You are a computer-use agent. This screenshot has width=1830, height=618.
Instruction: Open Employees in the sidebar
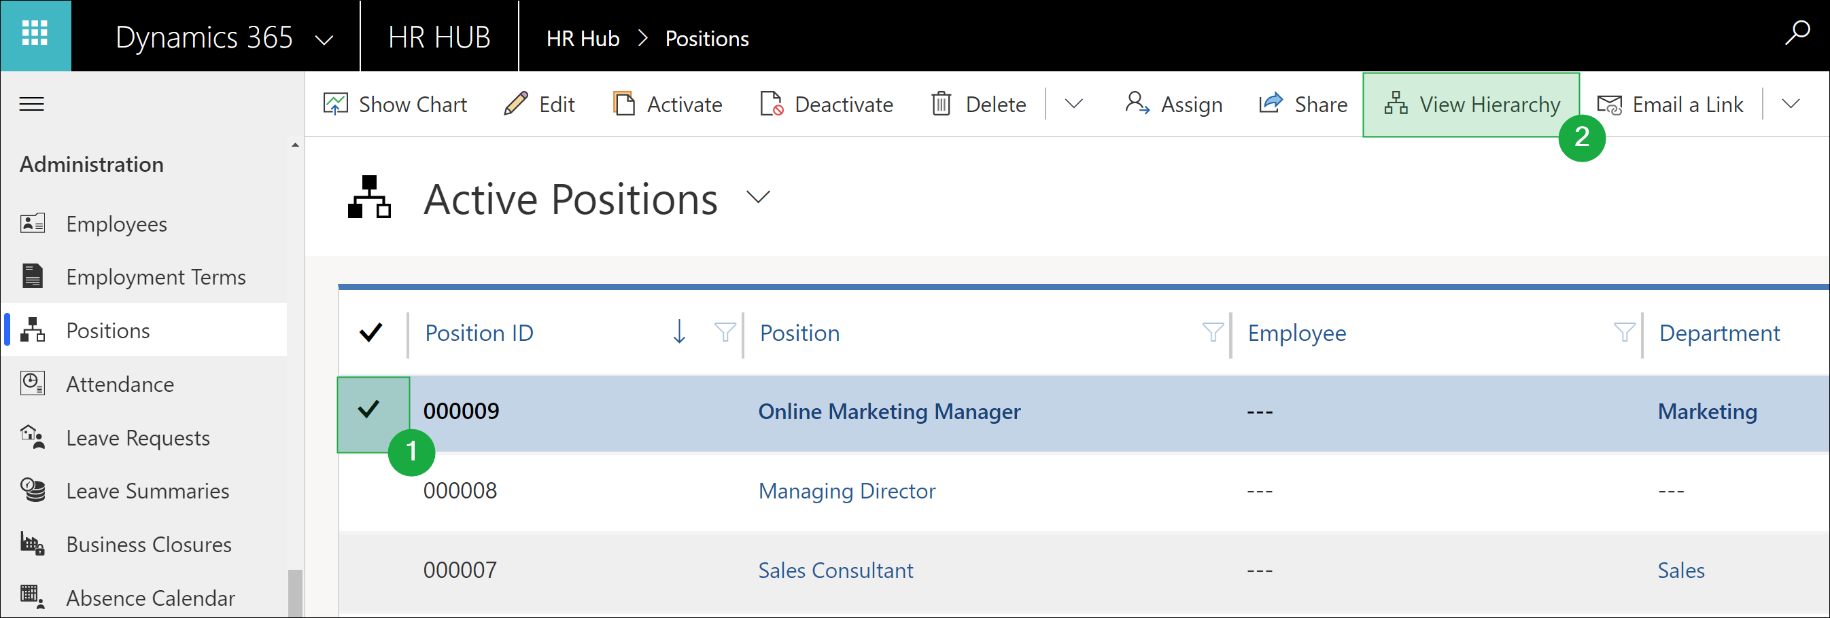(116, 224)
